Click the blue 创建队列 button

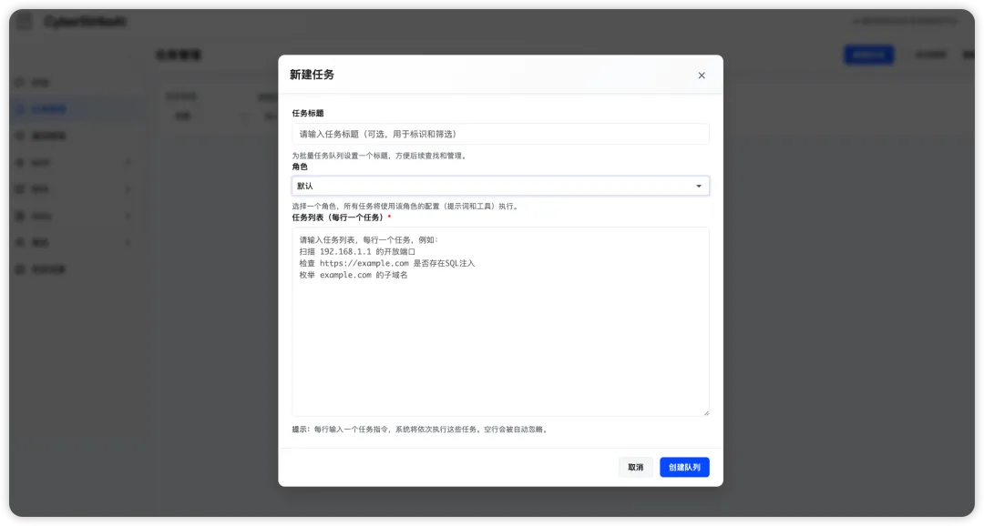(x=684, y=467)
